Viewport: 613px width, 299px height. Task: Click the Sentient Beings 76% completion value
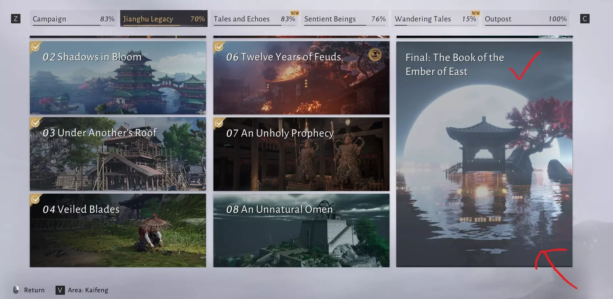(x=378, y=19)
